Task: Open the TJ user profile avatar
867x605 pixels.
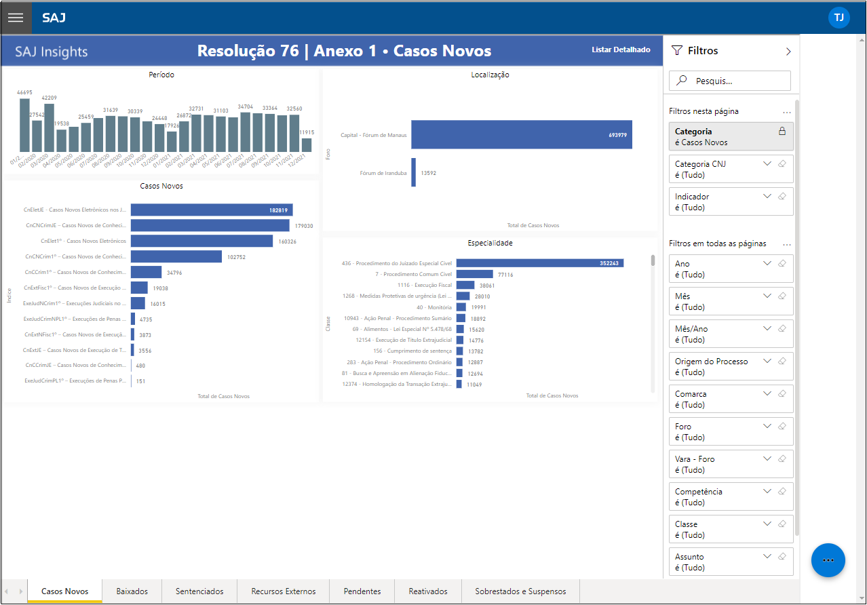Action: pyautogui.click(x=839, y=18)
